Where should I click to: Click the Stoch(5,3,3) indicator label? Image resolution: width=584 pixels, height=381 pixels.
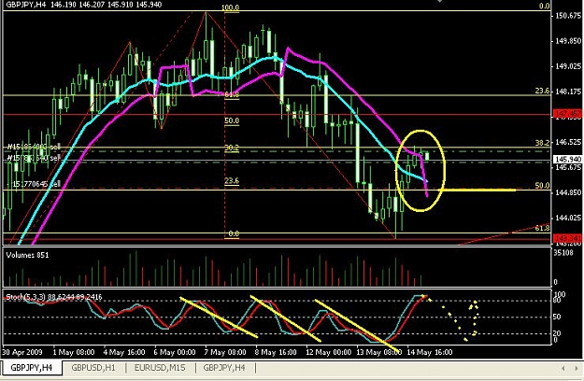point(54,297)
